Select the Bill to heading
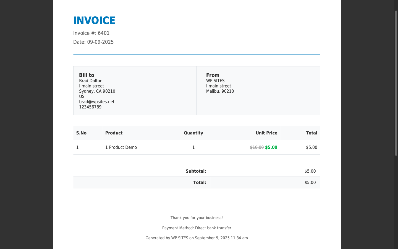This screenshot has height=249, width=398. 87,75
